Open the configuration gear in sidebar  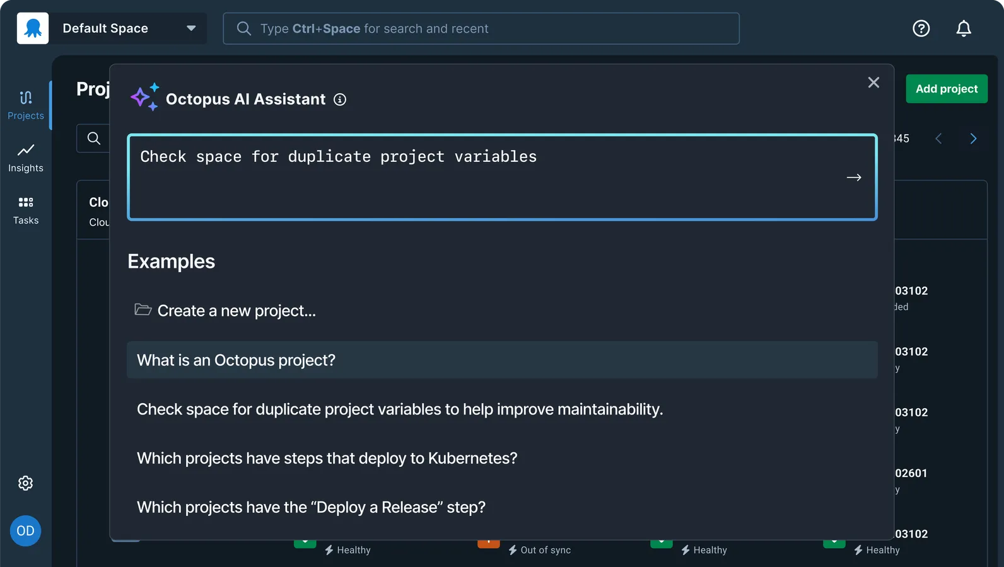coord(26,483)
